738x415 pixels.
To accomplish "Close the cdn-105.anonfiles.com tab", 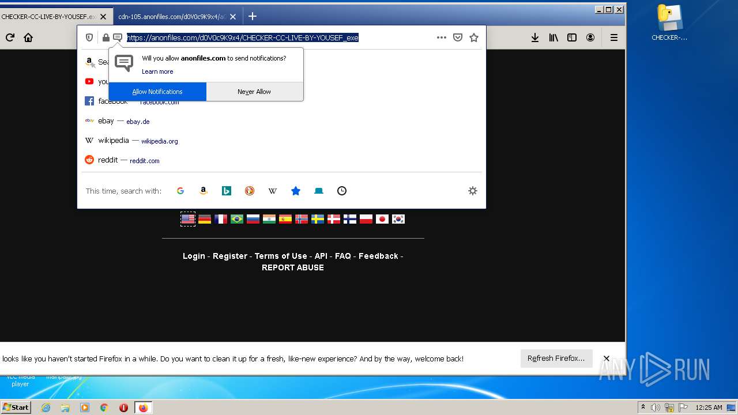I will click(233, 17).
